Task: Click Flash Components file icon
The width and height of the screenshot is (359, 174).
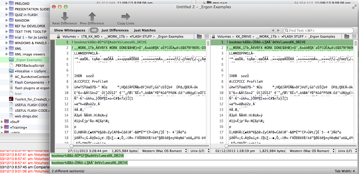Action: 11,82
